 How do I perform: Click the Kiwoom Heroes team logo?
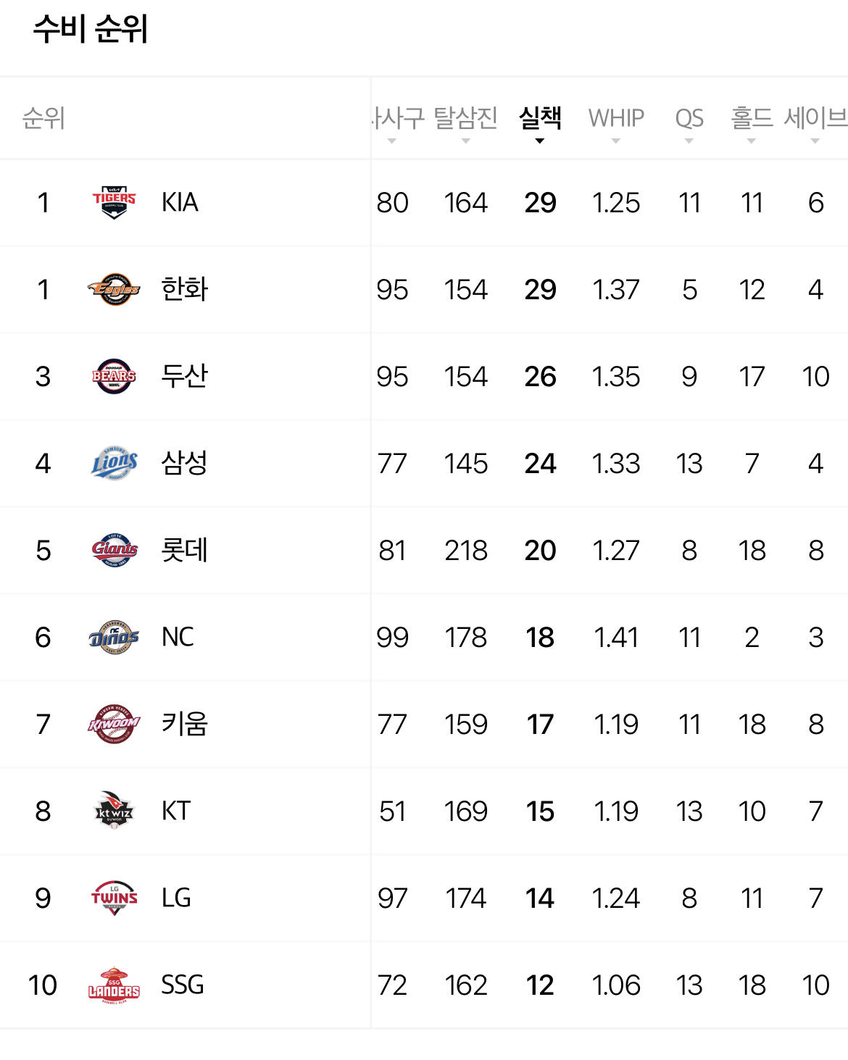(114, 724)
